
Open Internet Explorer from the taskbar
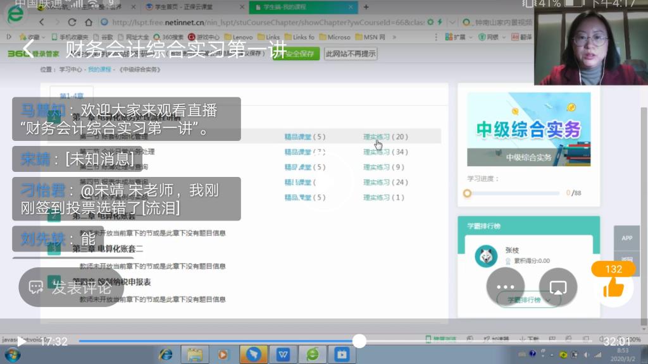pos(166,354)
